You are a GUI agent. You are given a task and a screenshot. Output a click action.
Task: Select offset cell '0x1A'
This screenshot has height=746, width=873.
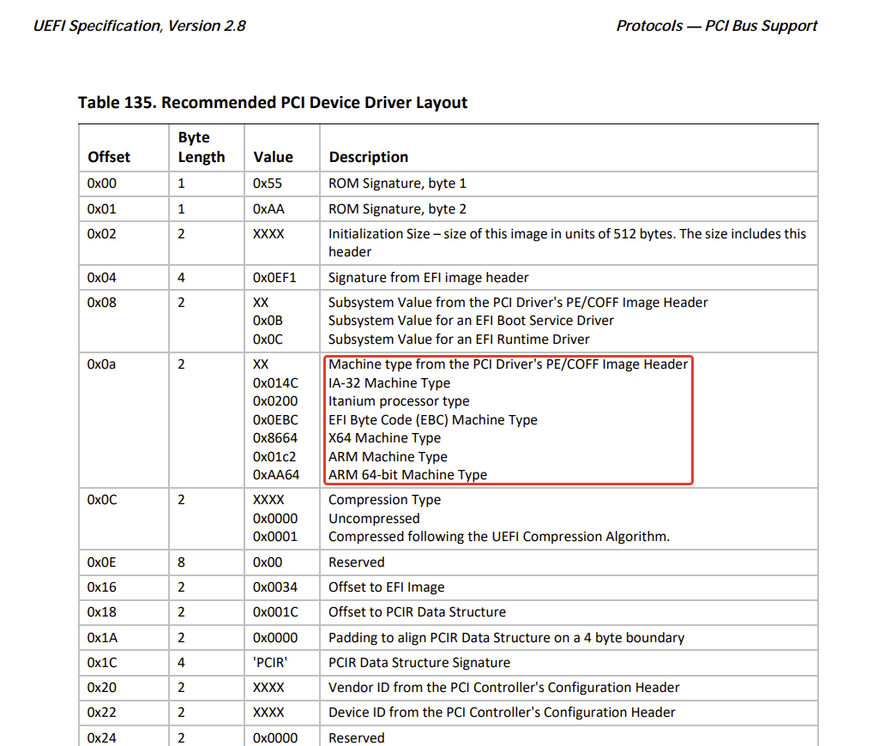pos(102,637)
